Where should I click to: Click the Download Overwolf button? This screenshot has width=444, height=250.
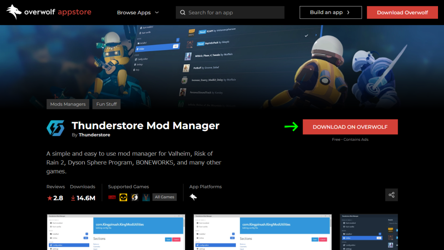click(x=402, y=12)
